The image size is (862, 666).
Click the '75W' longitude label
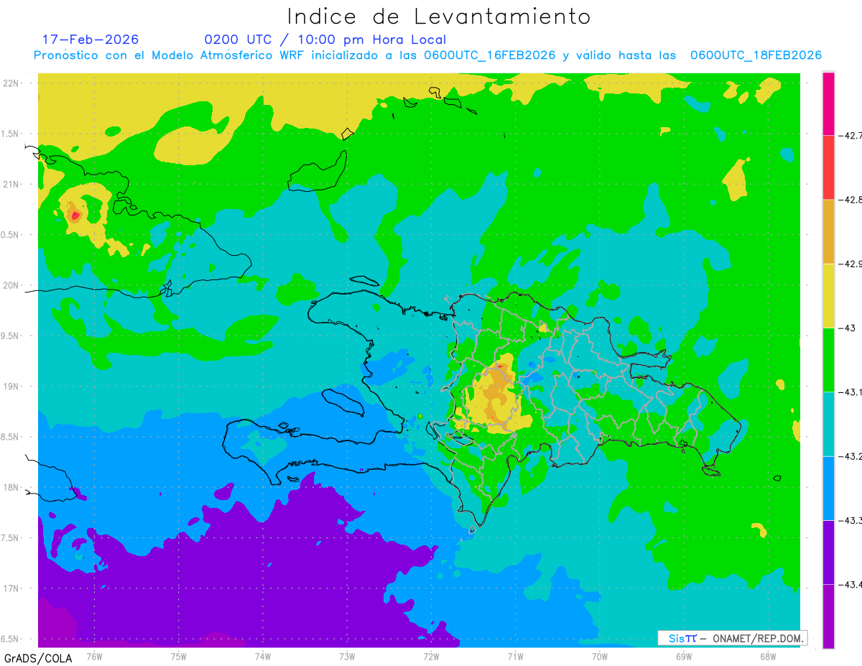pos(178,656)
